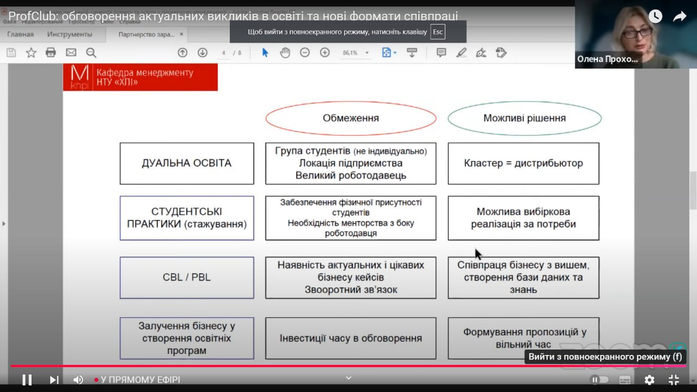Click the page number field
The image size is (697, 392).
(x=224, y=53)
